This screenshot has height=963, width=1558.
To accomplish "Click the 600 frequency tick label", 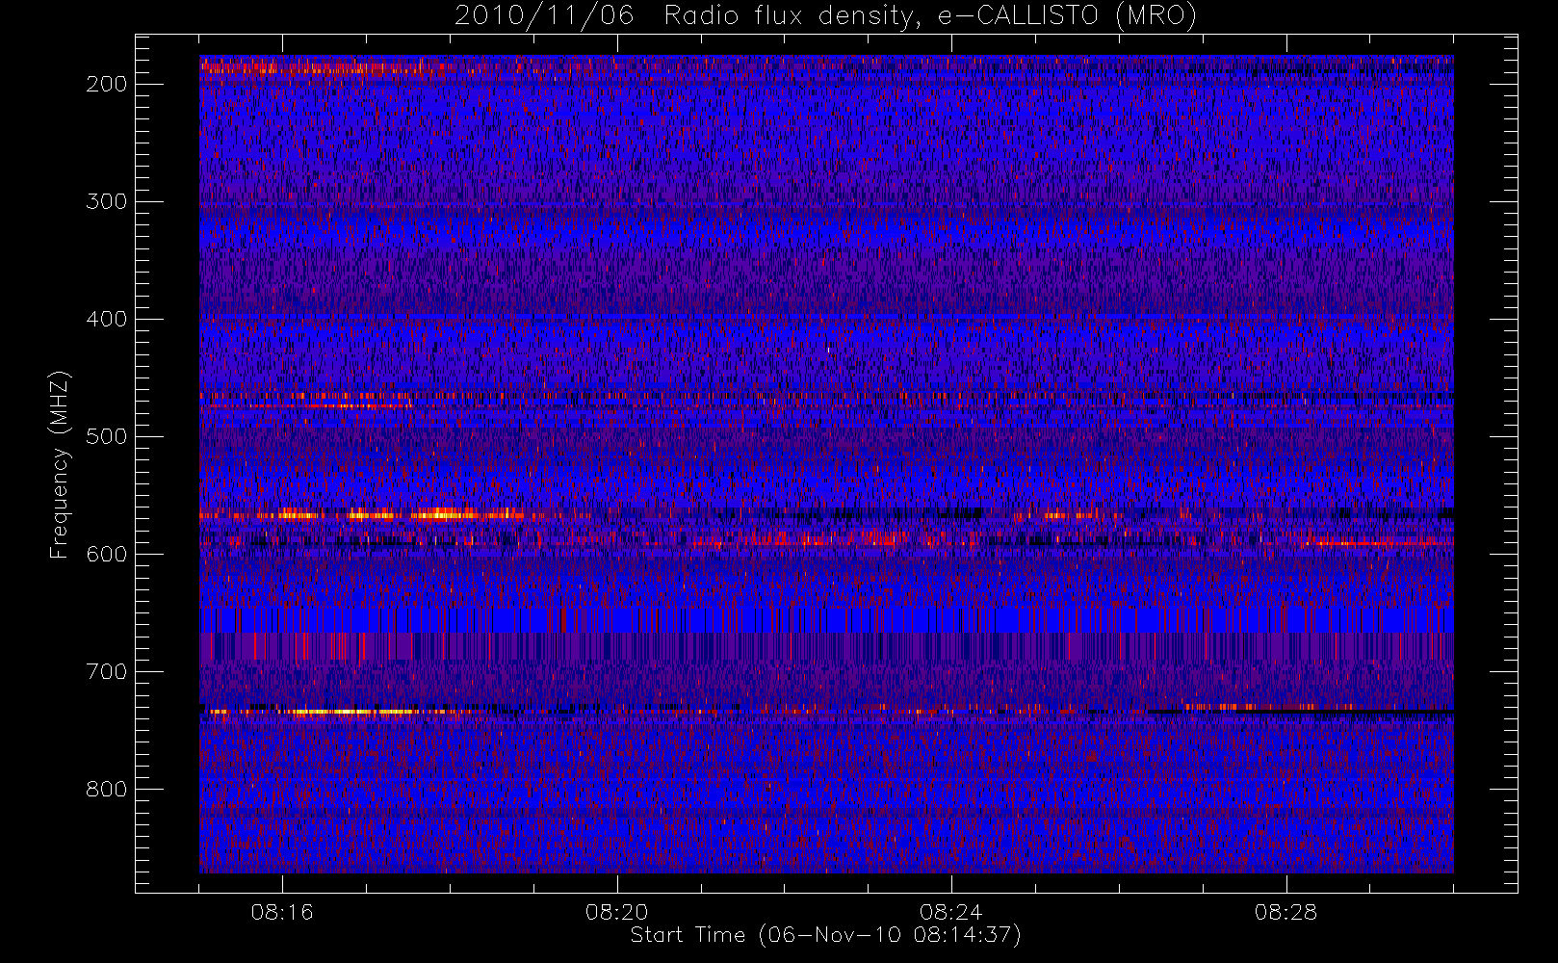I will 106,554.
